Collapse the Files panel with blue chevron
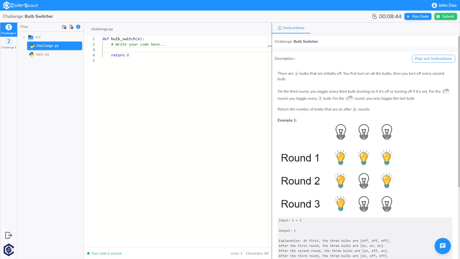This screenshot has width=460, height=259. pyautogui.click(x=78, y=27)
